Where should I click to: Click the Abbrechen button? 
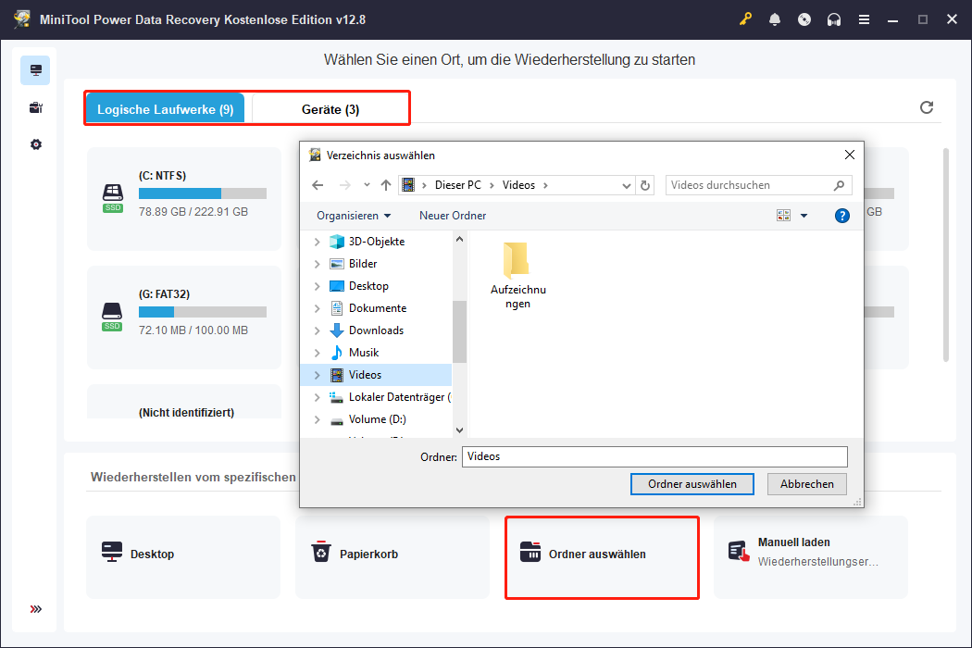click(x=806, y=483)
